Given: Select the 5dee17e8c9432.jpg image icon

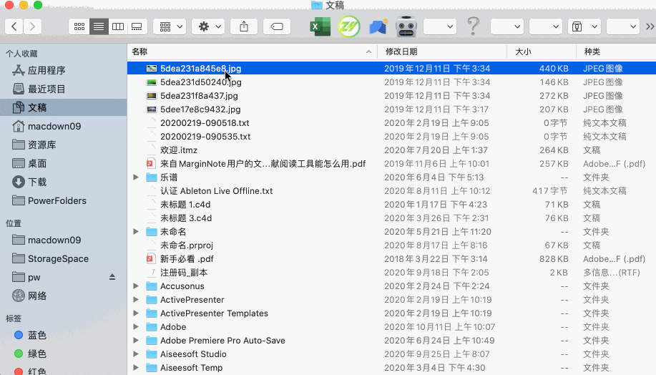Looking at the screenshot, I should pyautogui.click(x=152, y=109).
